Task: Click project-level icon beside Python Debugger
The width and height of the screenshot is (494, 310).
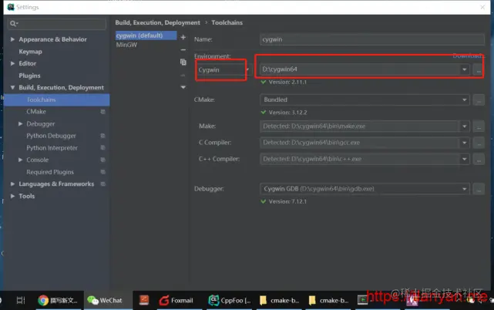Action: (102, 136)
